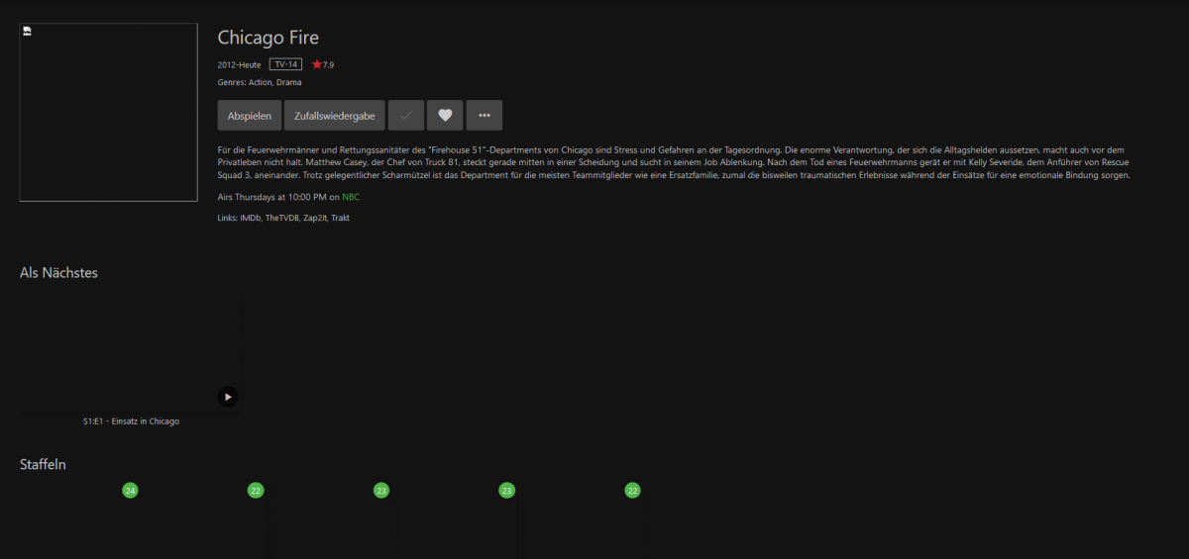
Task: Mark Chicago Fire as played with checkmark
Action: tap(406, 115)
